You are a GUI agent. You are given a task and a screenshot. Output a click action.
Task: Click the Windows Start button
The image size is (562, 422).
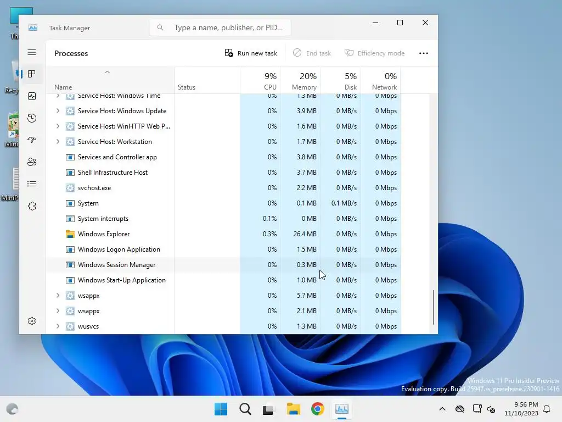221,409
